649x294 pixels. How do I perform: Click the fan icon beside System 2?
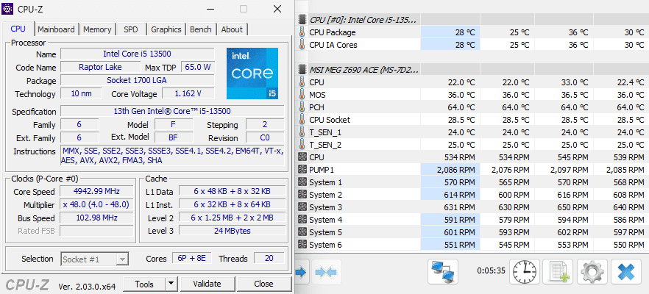(302, 195)
